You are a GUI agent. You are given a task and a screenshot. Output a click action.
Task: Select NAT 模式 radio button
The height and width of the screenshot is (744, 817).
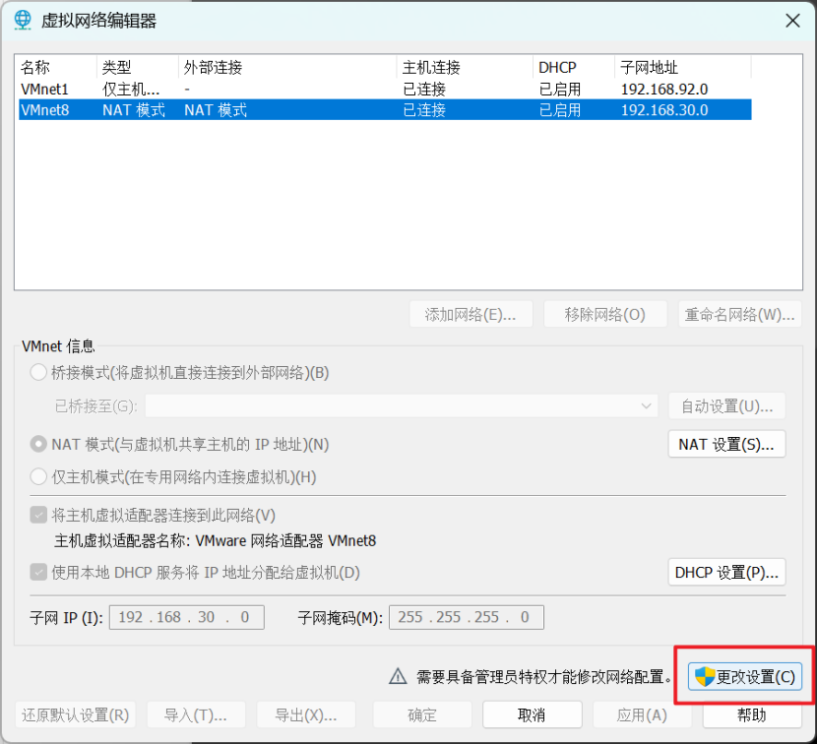coord(38,444)
